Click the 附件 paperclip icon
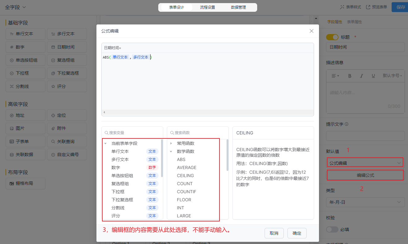408x244 pixels. click(53, 128)
